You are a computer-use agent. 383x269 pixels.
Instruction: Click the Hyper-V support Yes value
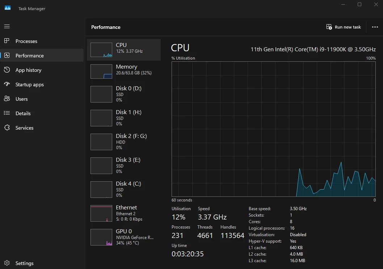coord(293,241)
